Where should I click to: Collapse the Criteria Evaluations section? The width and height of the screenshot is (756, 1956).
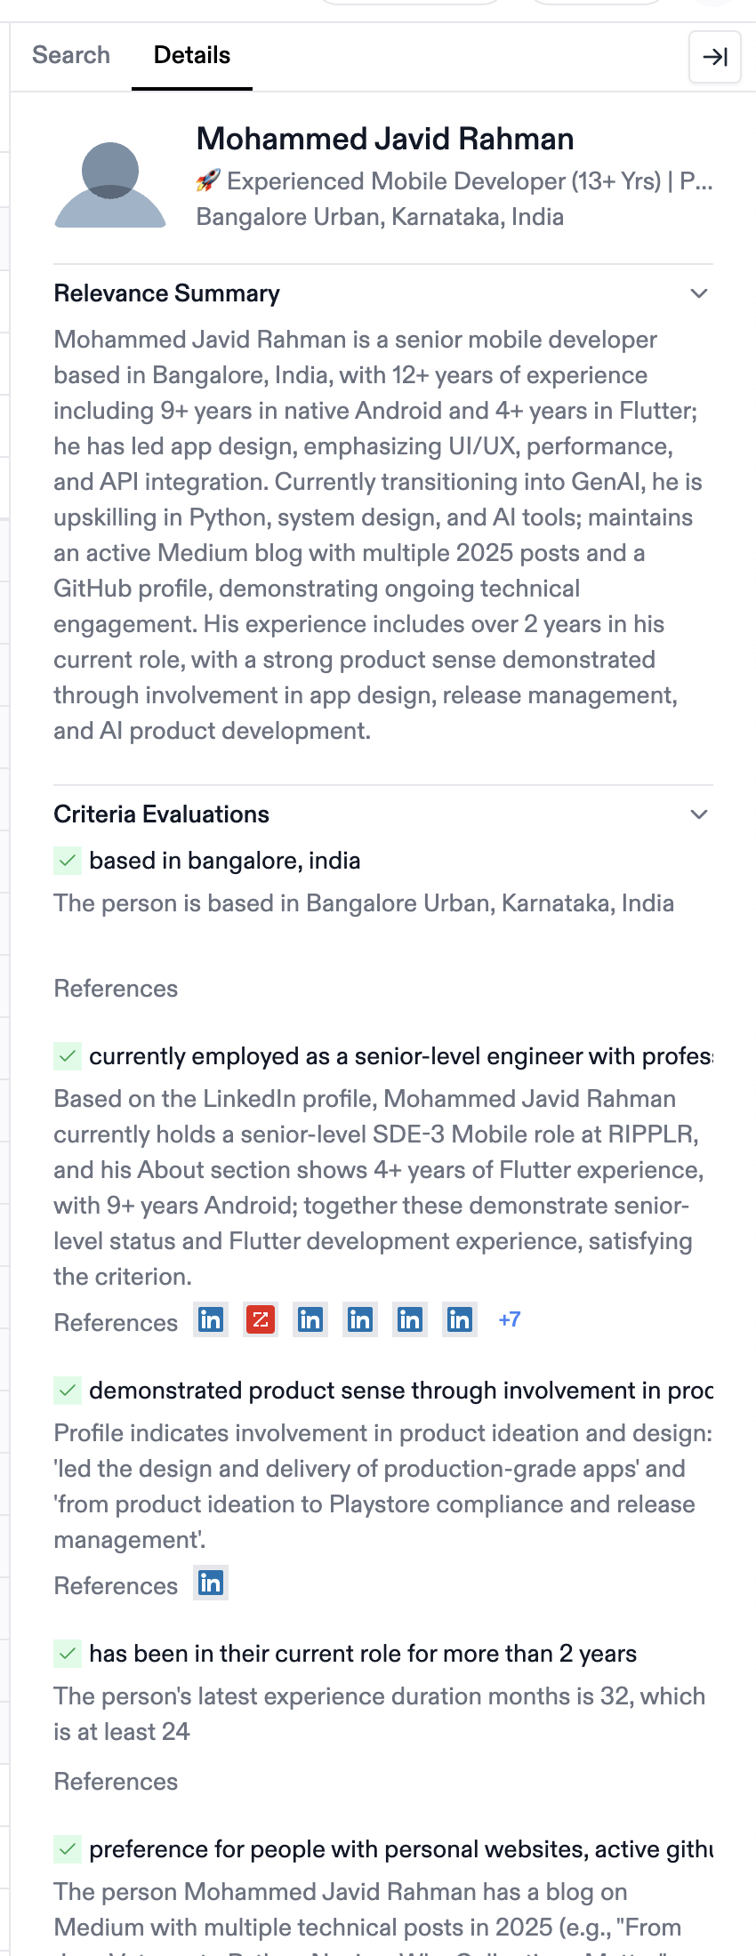699,814
